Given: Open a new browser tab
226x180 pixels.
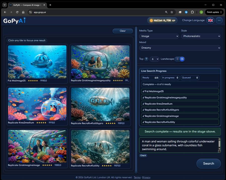Looking at the screenshot, I should 50,5.
